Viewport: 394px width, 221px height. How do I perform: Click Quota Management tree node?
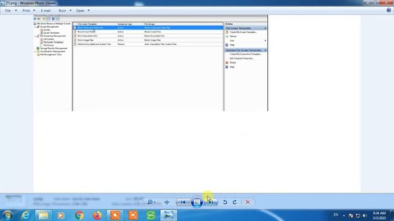(x=49, y=26)
